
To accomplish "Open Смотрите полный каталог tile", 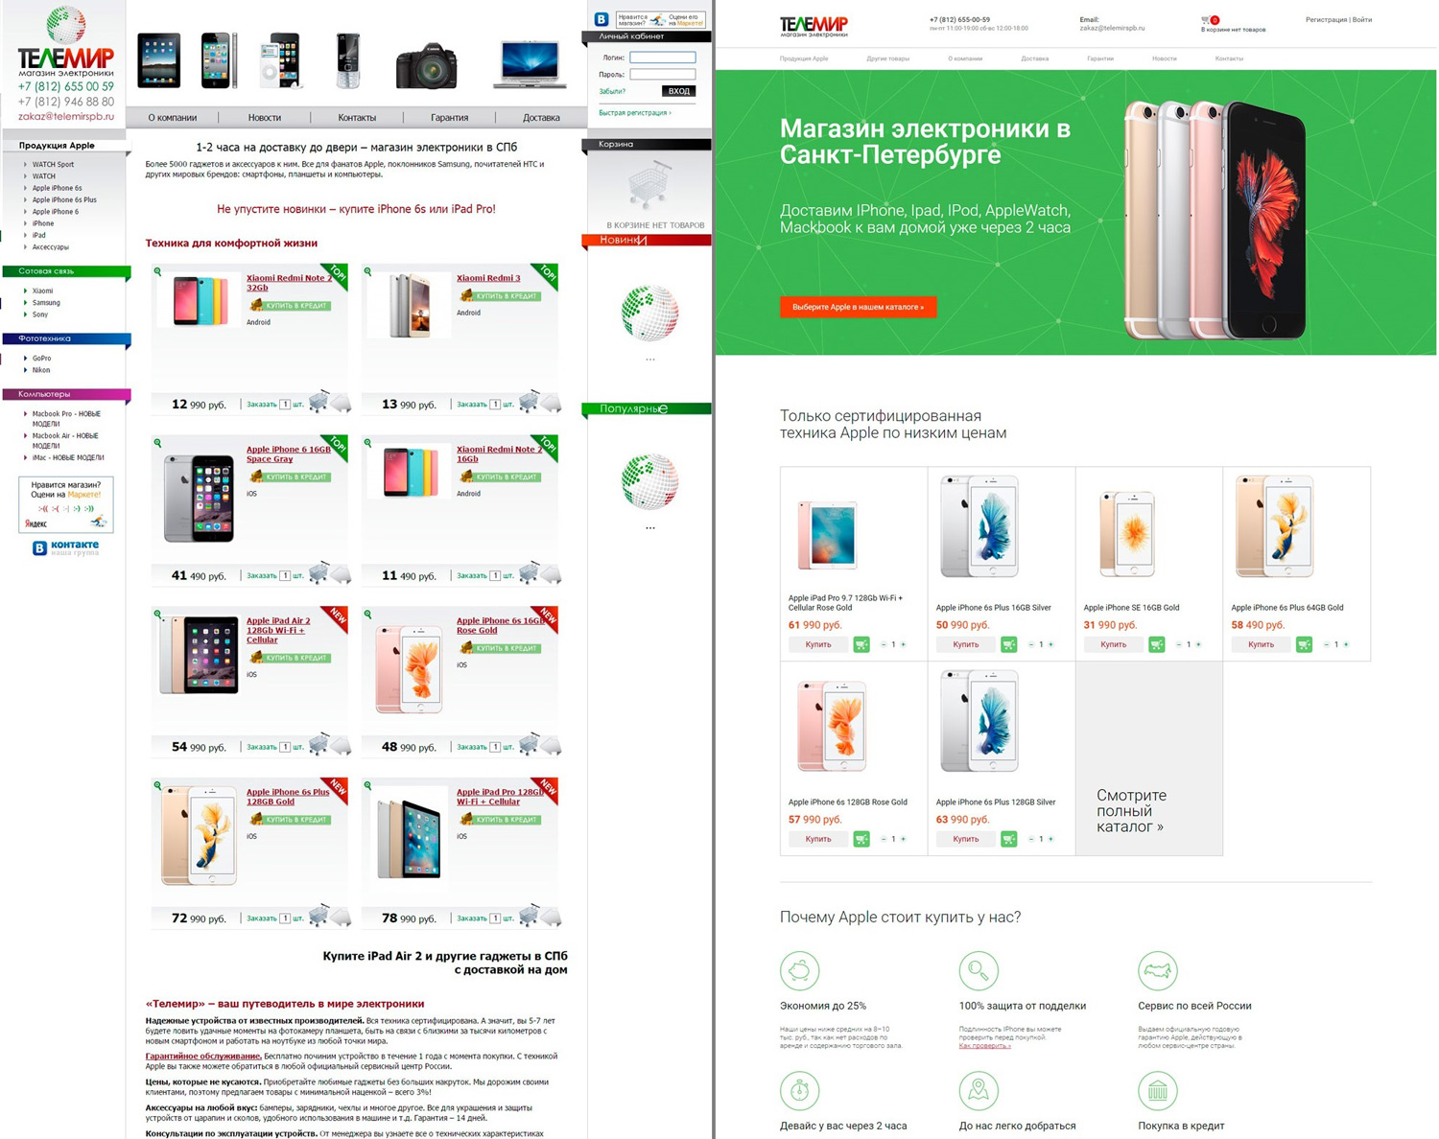I will click(x=1149, y=757).
